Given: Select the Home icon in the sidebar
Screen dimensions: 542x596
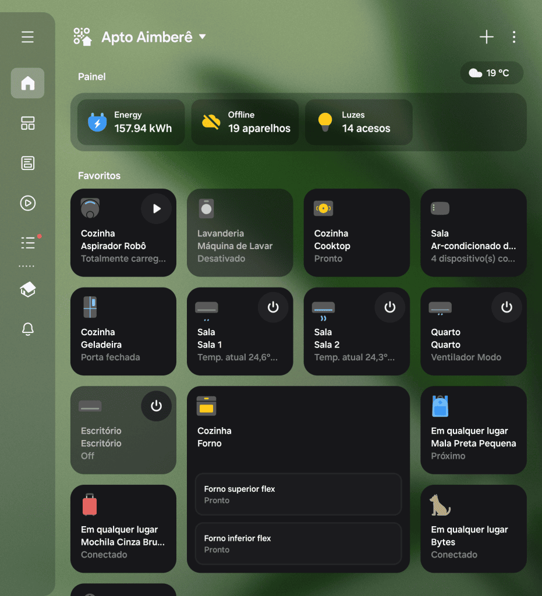Looking at the screenshot, I should (27, 83).
